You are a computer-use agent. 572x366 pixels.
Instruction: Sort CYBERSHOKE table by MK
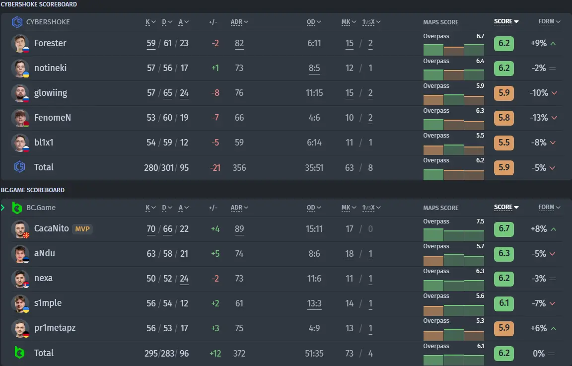349,22
